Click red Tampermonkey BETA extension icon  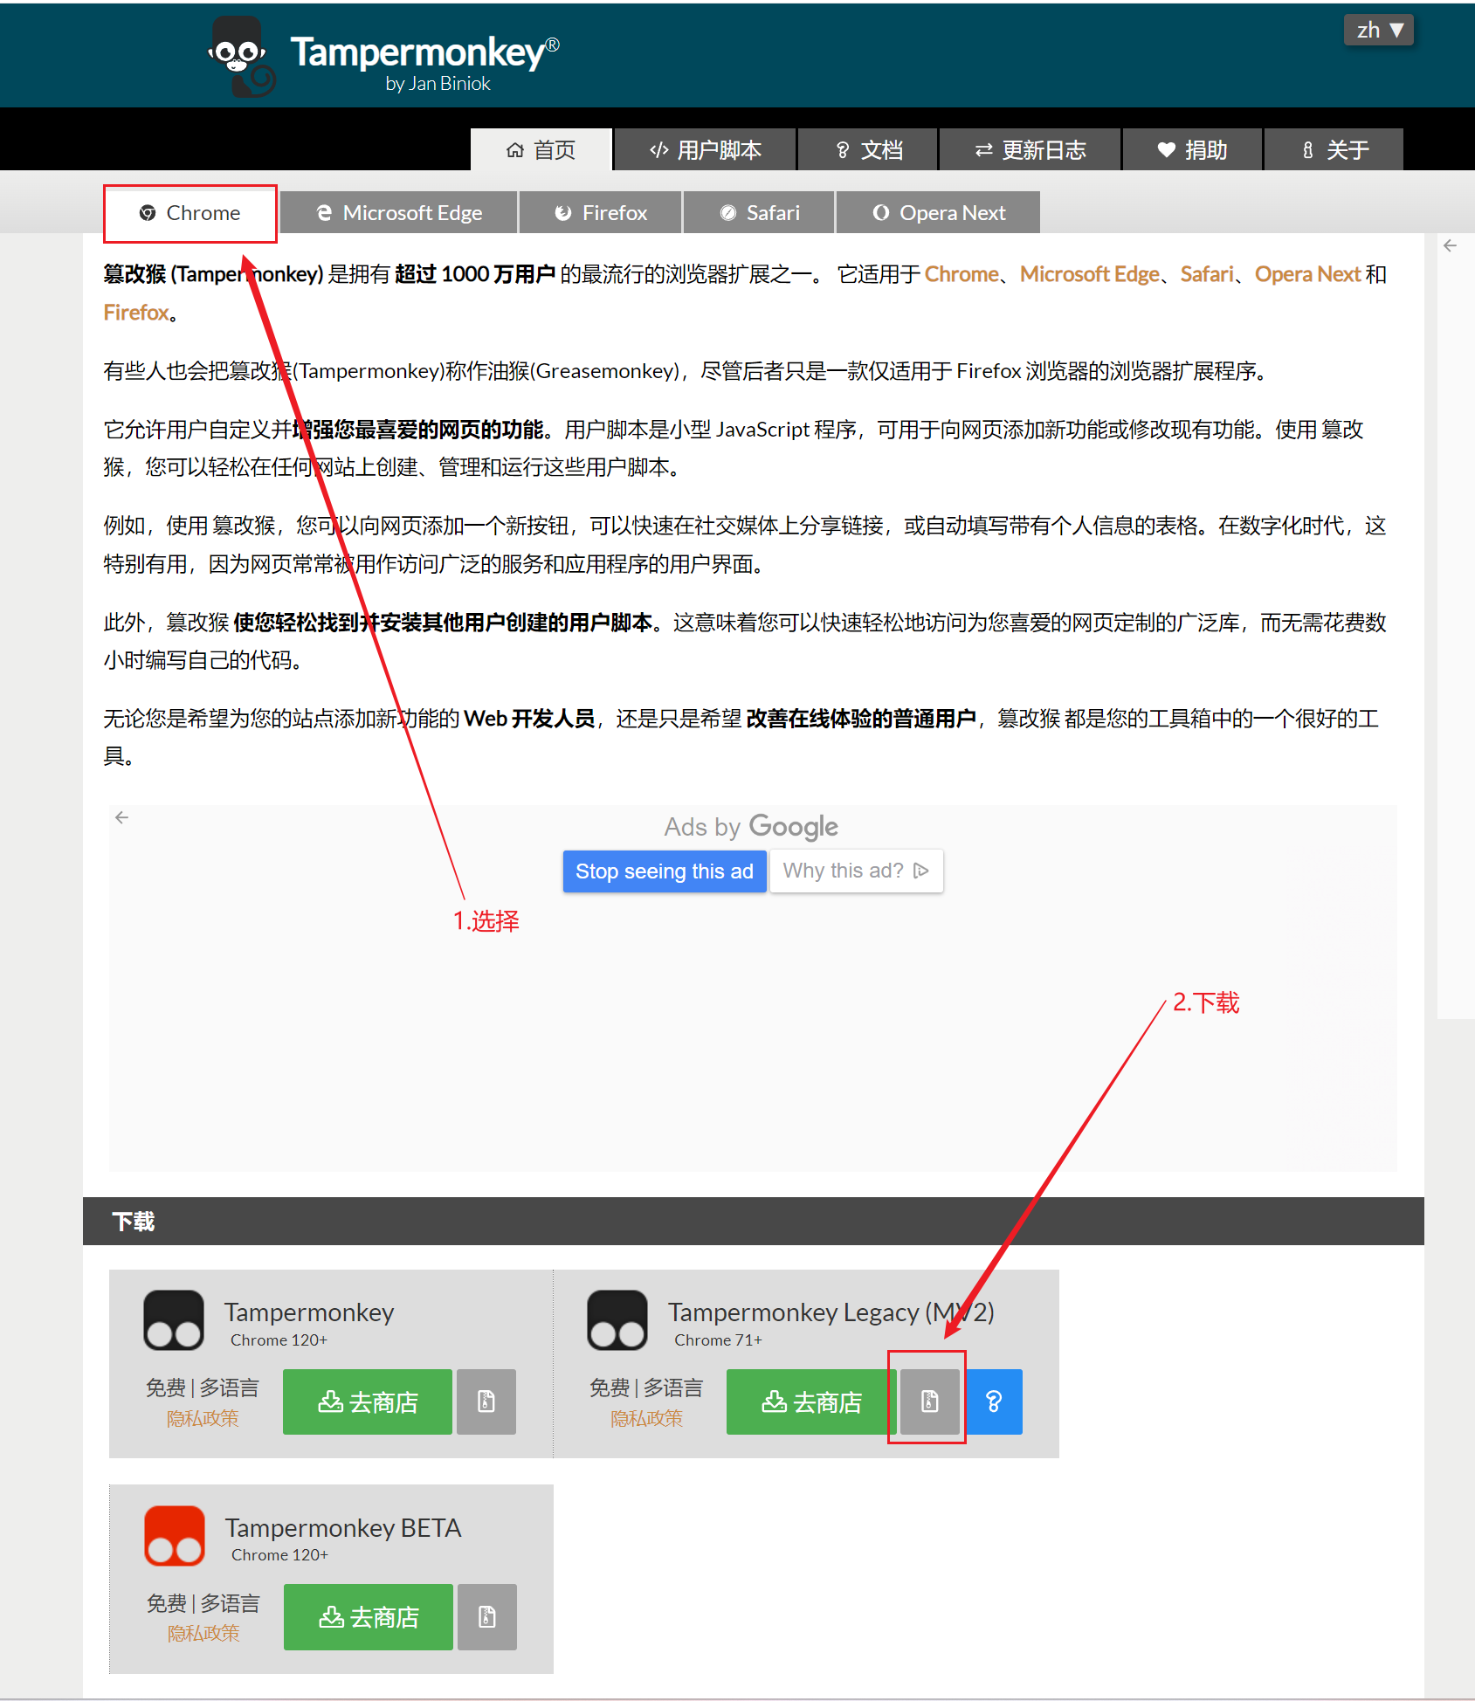pos(175,1536)
